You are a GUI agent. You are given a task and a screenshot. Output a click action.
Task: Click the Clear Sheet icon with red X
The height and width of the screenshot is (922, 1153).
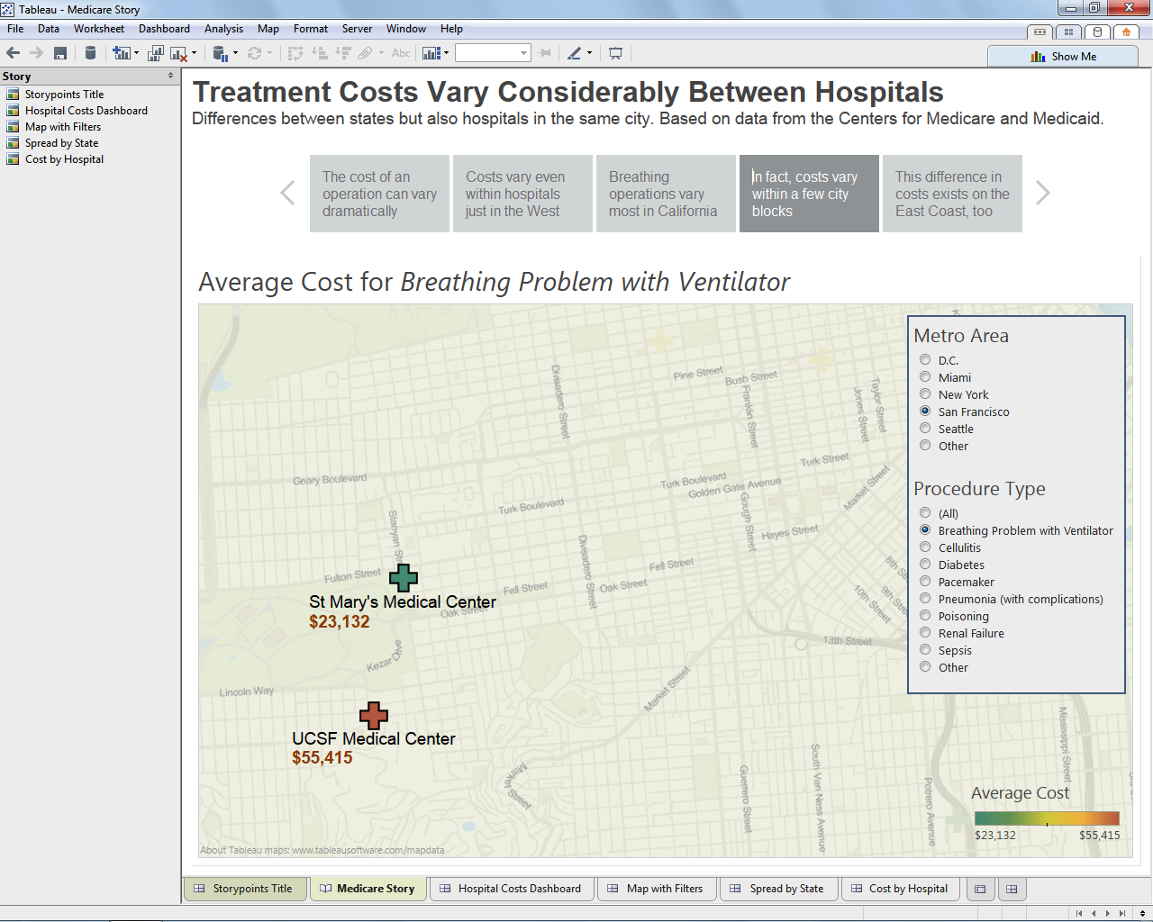[178, 54]
